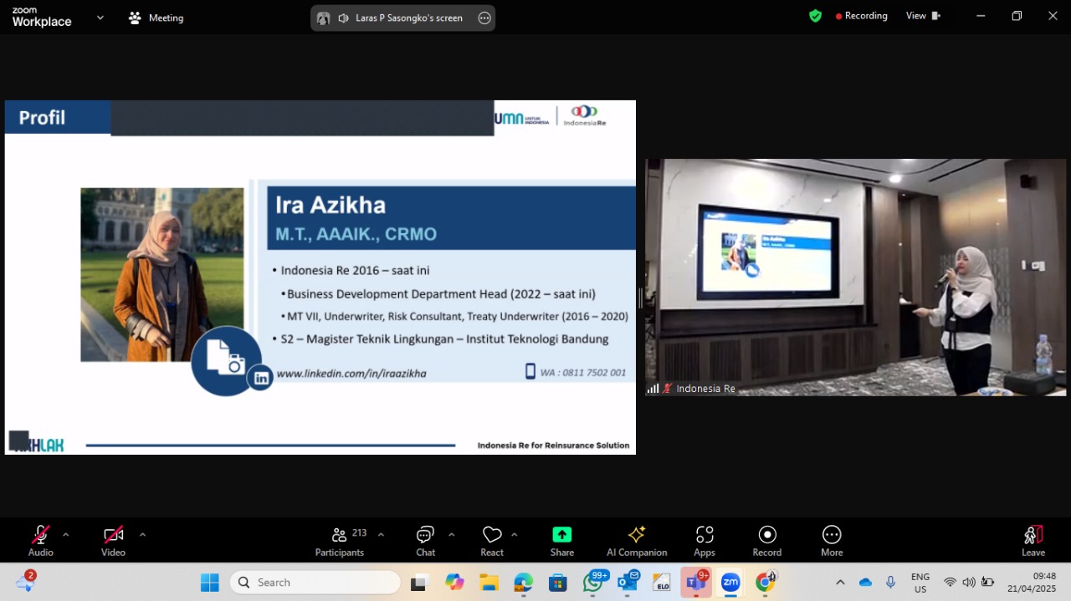
Task: Open AI Companion
Action: pyautogui.click(x=637, y=540)
